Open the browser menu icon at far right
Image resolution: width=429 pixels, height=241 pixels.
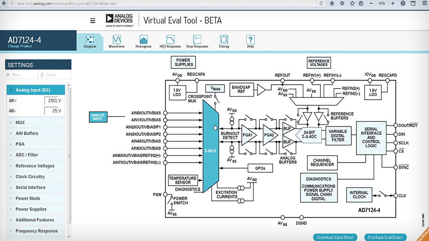[x=425, y=4]
